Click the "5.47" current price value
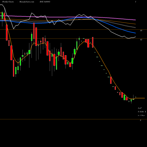Screen dimensions: 147x147 (x=140, y=108)
